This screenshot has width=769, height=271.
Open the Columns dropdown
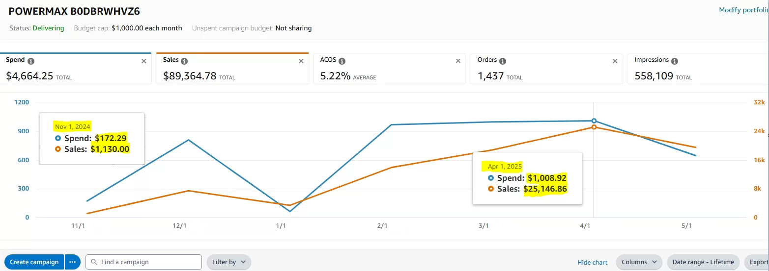pyautogui.click(x=639, y=262)
